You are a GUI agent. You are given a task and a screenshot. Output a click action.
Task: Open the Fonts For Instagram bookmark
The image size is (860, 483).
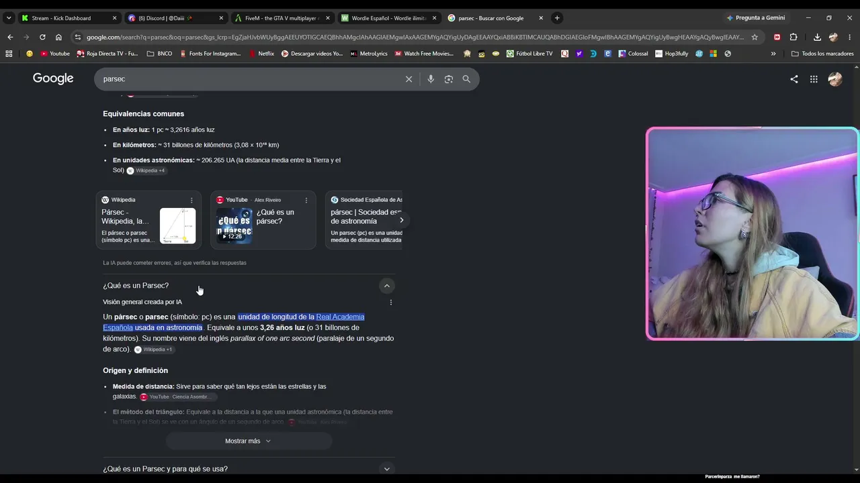210,54
